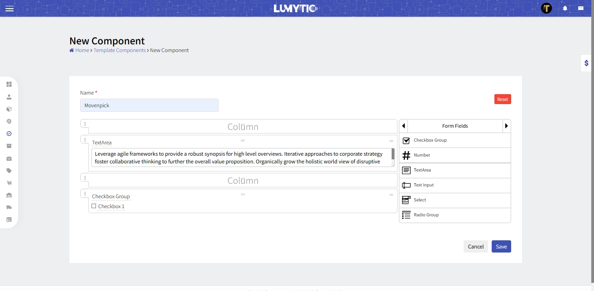Grab the TextArea row left drag handle
Image resolution: width=594 pixels, height=291 pixels.
pos(85,139)
